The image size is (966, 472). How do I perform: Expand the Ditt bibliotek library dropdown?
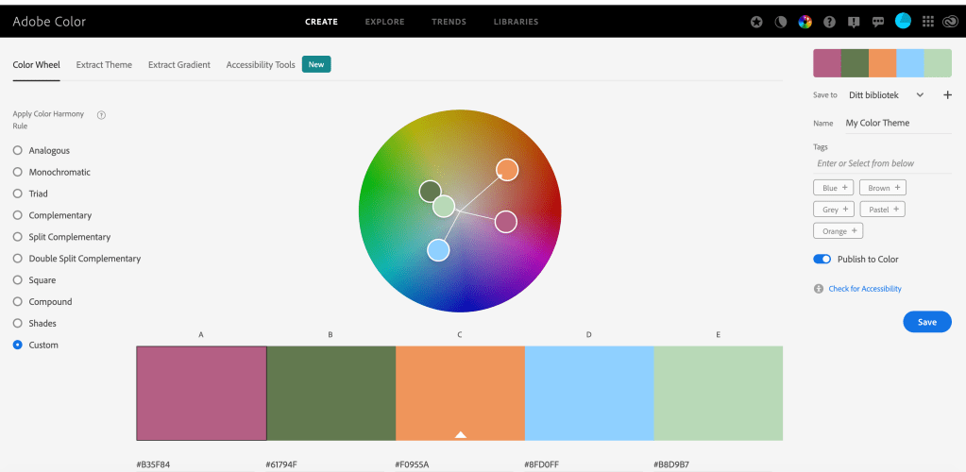(920, 94)
